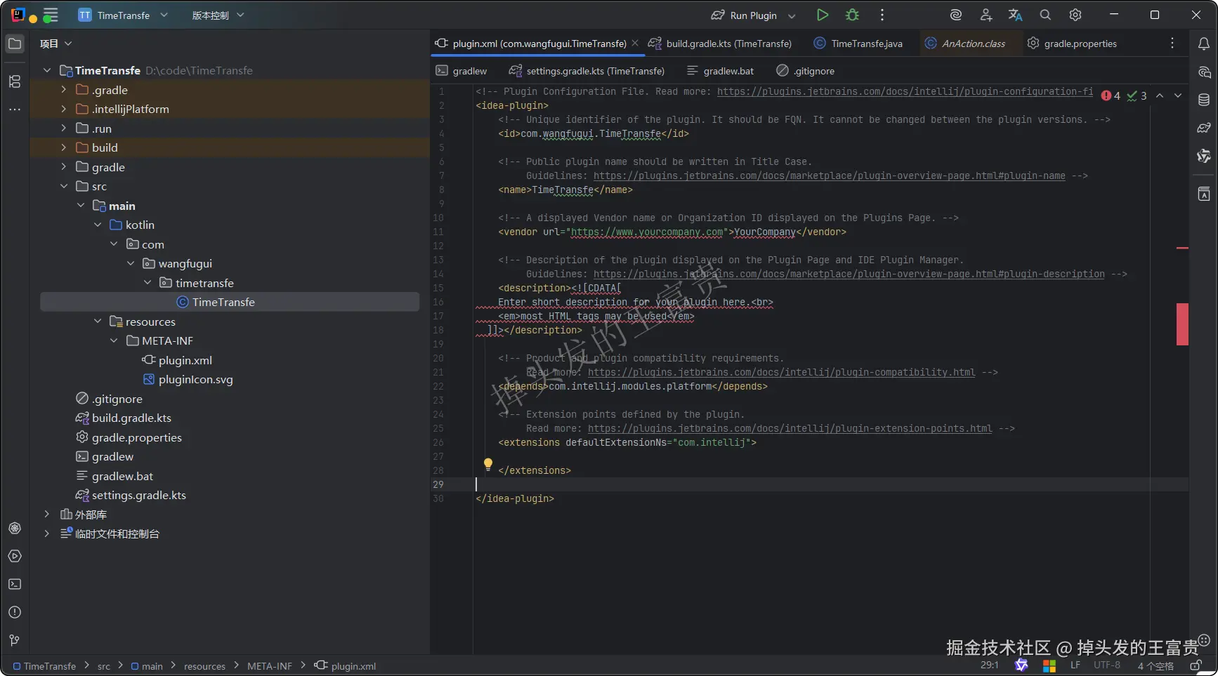
Task: Toggle the Project tool window folder icon
Action: [x=15, y=44]
